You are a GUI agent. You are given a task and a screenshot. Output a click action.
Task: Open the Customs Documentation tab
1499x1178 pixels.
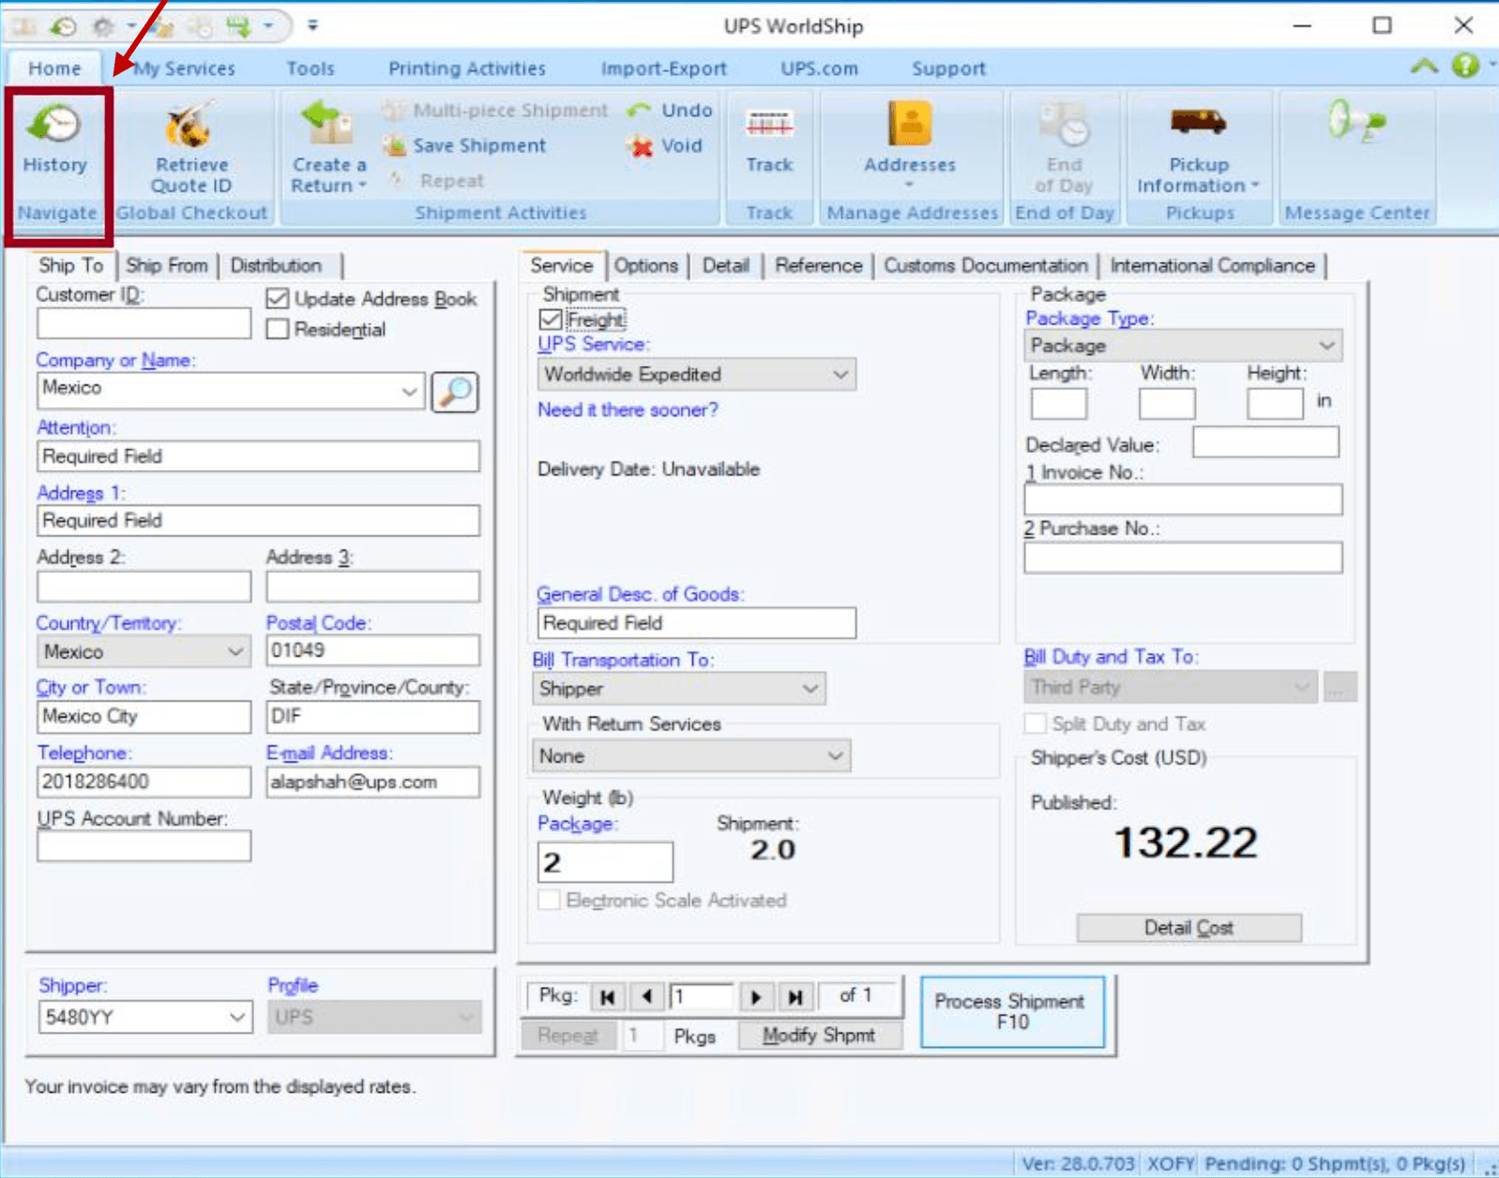pyautogui.click(x=986, y=265)
